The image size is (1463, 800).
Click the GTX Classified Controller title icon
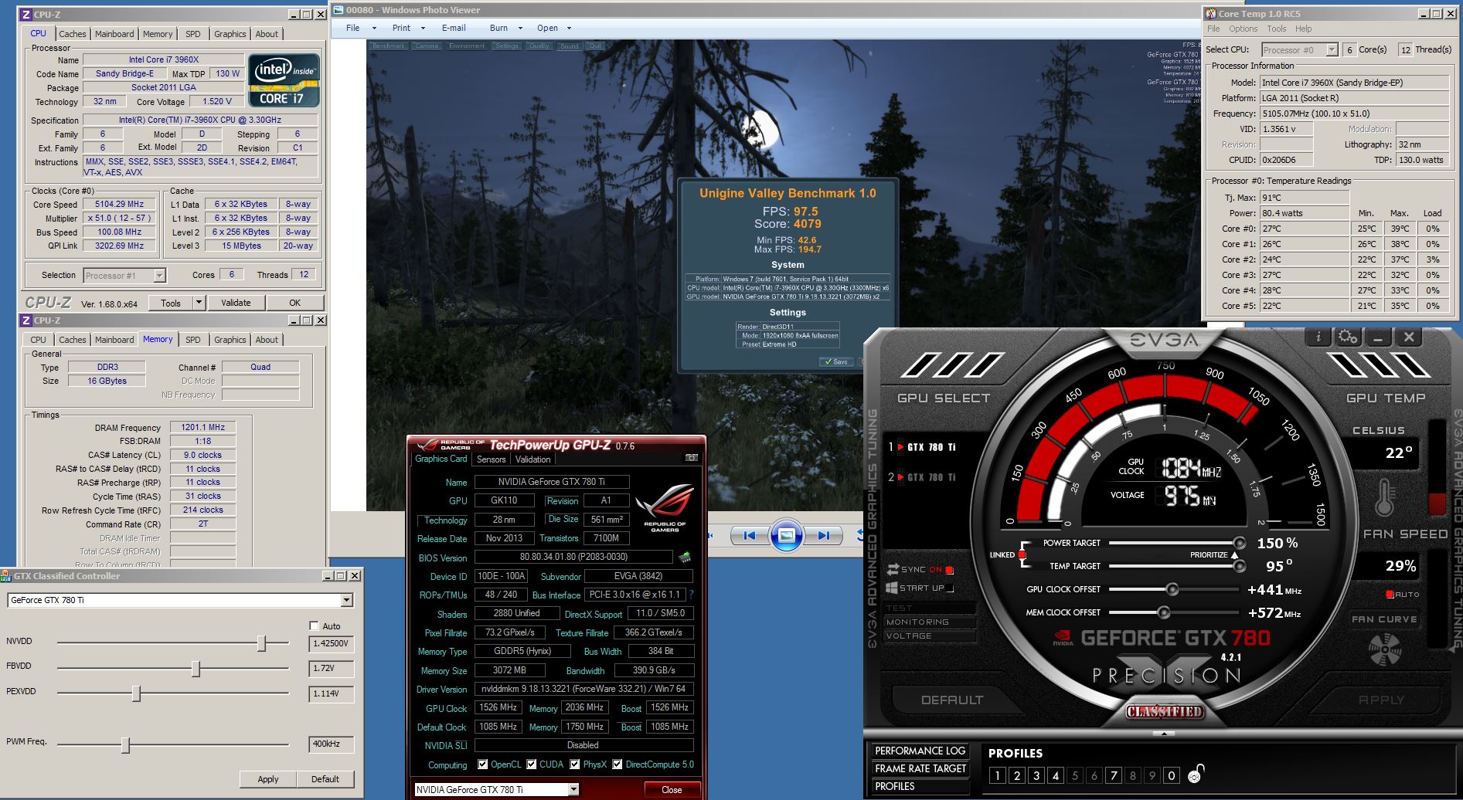pyautogui.click(x=6, y=575)
